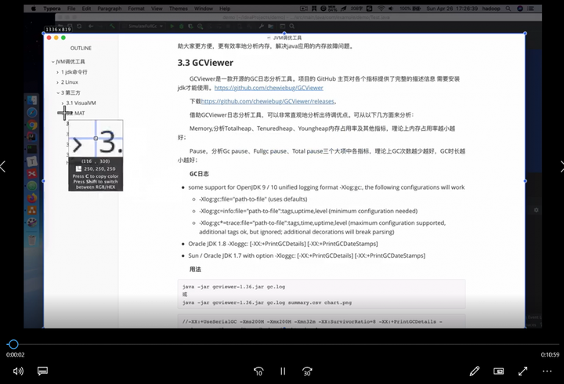Open the SimulateFullGc run configuration dropdown
The width and height of the screenshot is (564, 384).
[143, 27]
